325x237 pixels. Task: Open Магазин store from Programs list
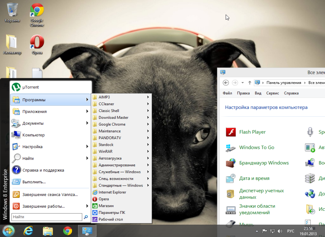121,206
